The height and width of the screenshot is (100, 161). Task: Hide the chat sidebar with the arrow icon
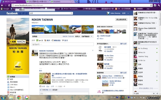pyautogui.click(x=157, y=93)
